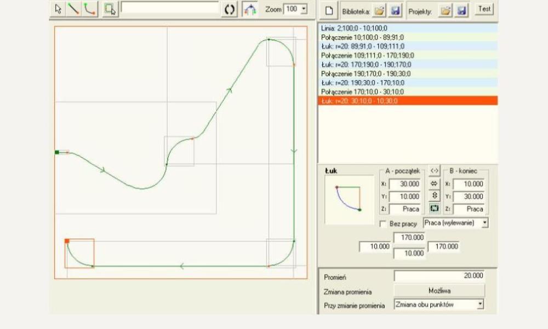The width and height of the screenshot is (548, 329).
Task: Select row 'Linia: 2;100;0 - 10;100;0'
Action: [x=408, y=29]
